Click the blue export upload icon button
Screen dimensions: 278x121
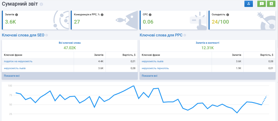[x=249, y=4]
